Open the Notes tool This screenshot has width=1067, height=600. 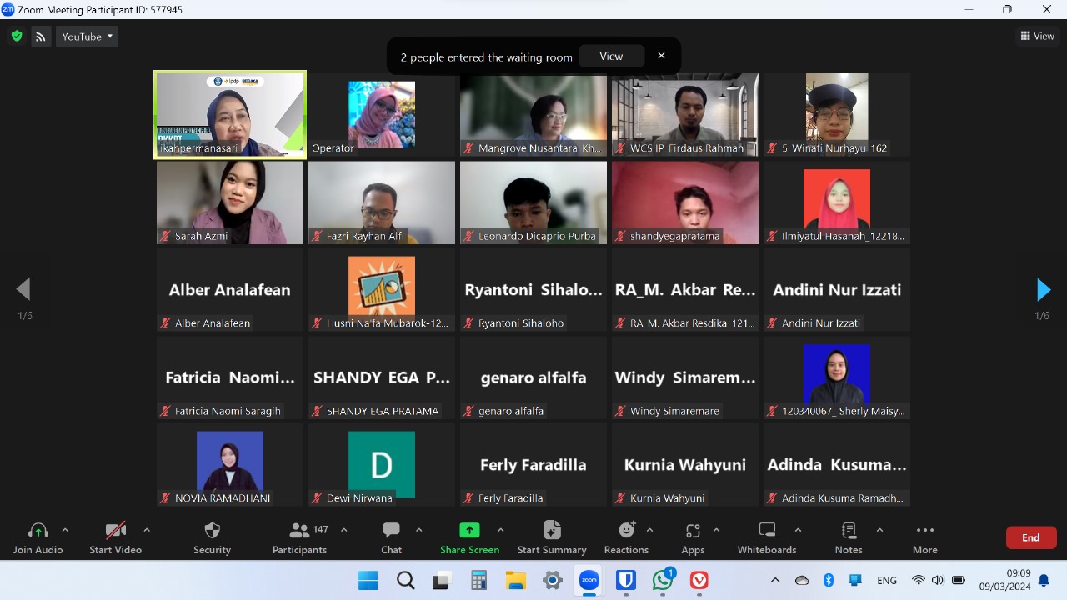(849, 537)
